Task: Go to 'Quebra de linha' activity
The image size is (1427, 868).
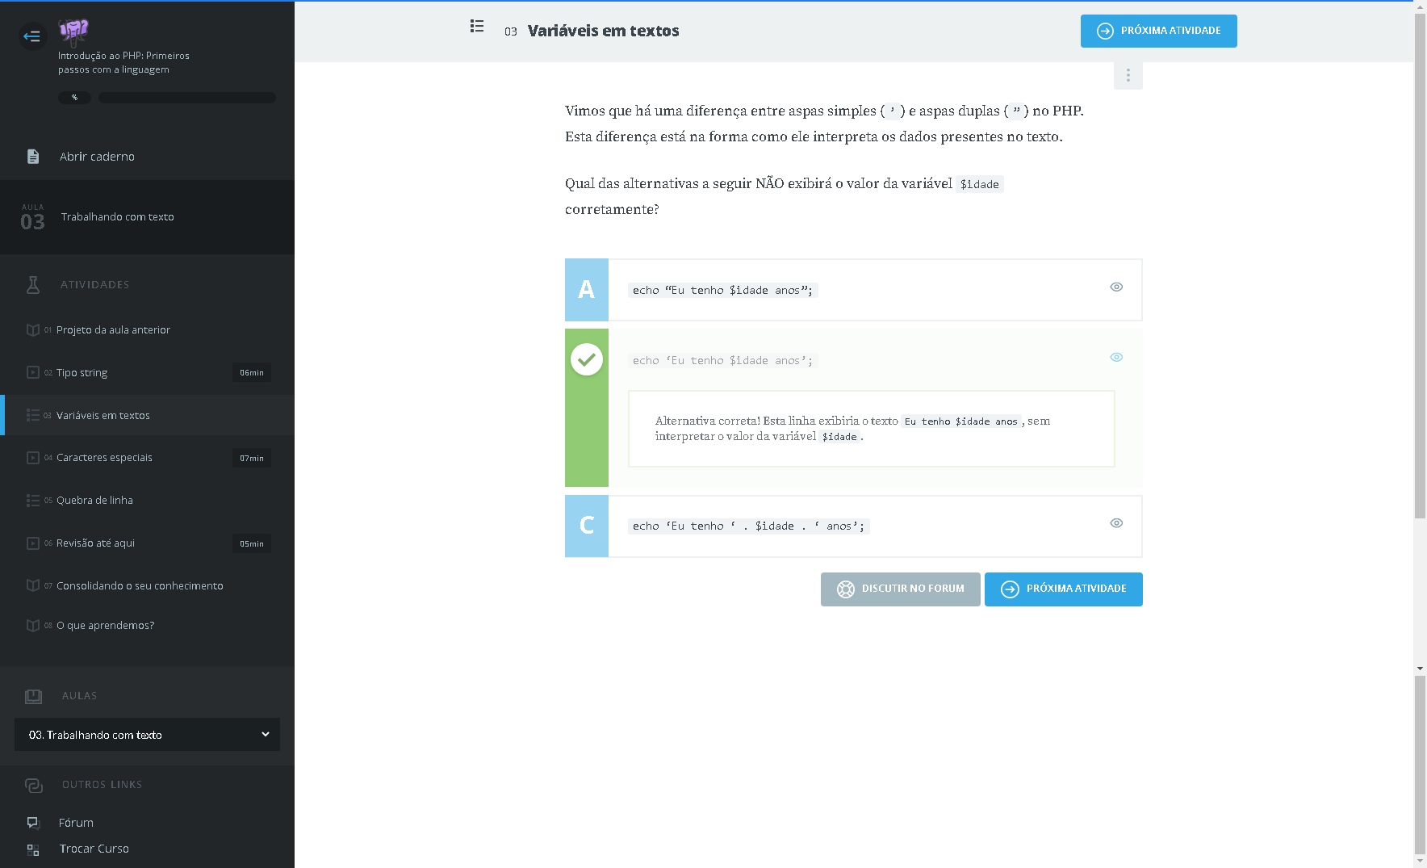Action: pyautogui.click(x=94, y=501)
